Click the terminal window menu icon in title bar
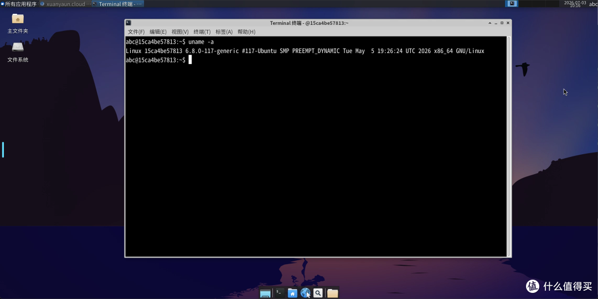Screen dimensions: 598x299 (128, 23)
